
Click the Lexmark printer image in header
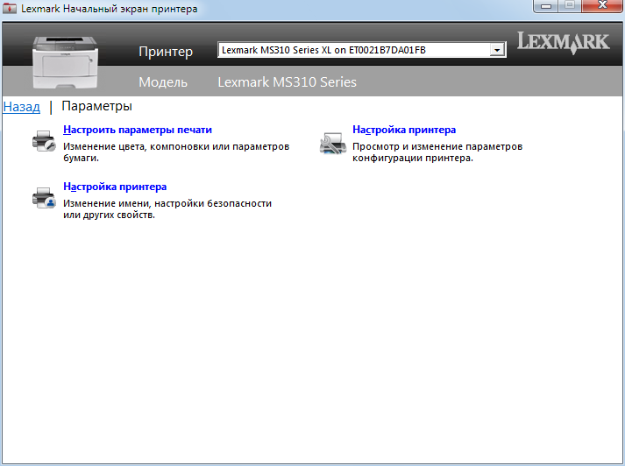coord(65,62)
